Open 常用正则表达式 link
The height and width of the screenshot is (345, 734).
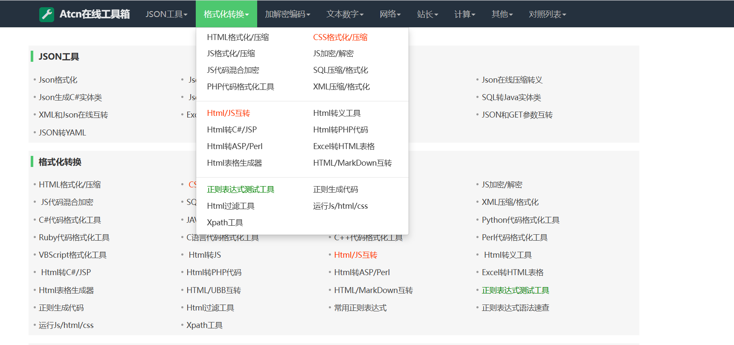point(360,308)
